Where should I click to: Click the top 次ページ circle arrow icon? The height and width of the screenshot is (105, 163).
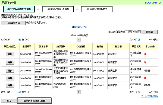coord(139,40)
